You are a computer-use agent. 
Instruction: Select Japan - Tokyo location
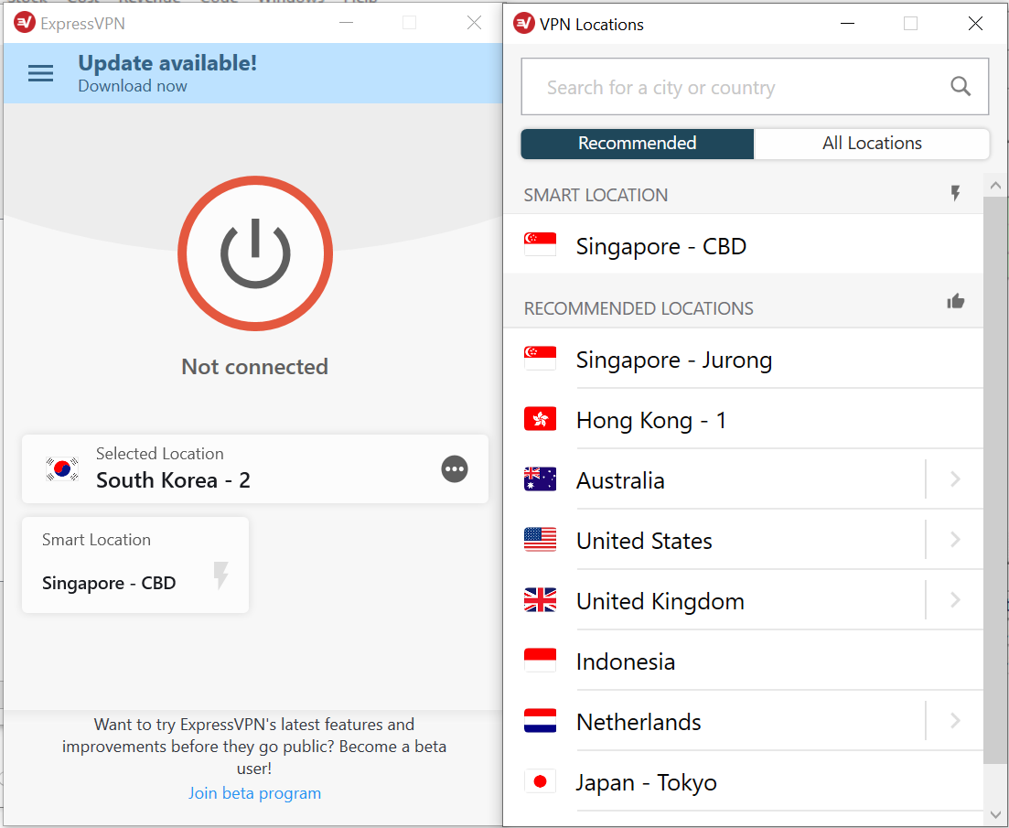743,782
